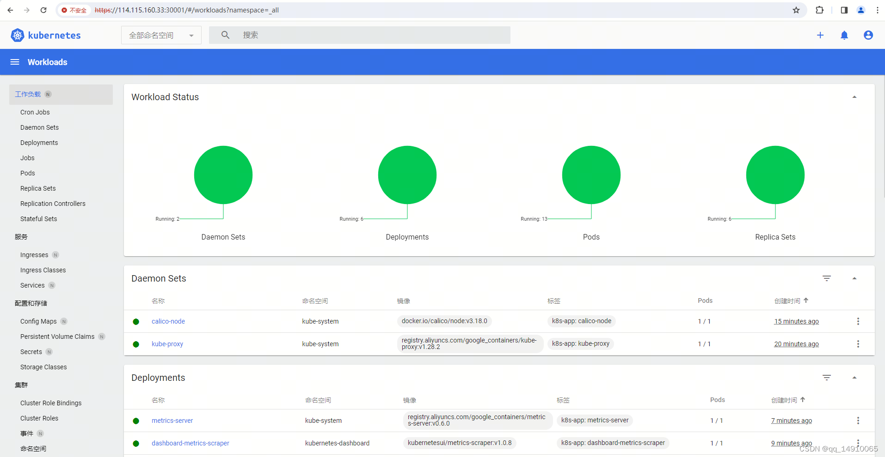Click the dashboard-metrics-scraper green status indicator

(136, 444)
